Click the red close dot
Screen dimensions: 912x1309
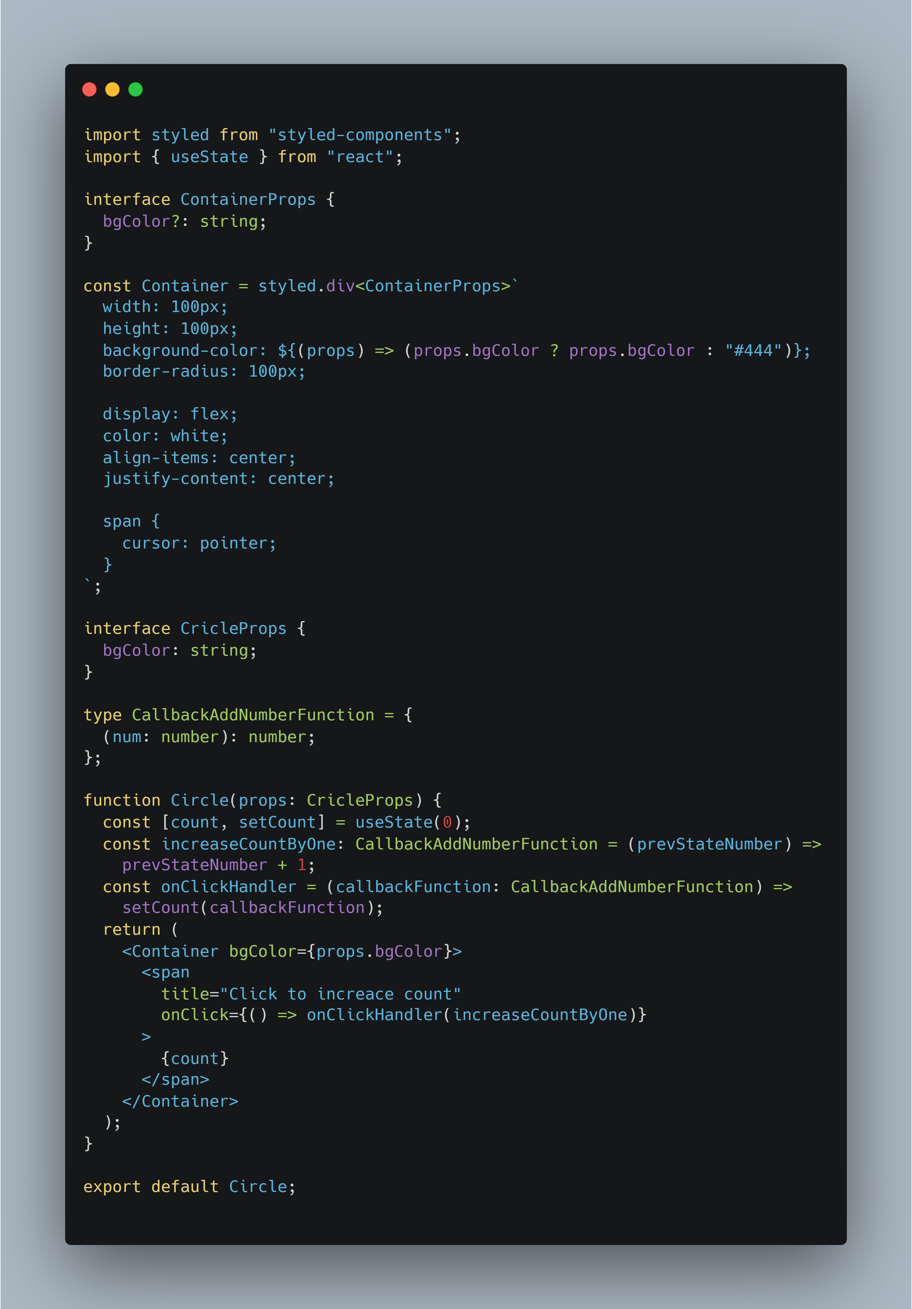pyautogui.click(x=89, y=89)
